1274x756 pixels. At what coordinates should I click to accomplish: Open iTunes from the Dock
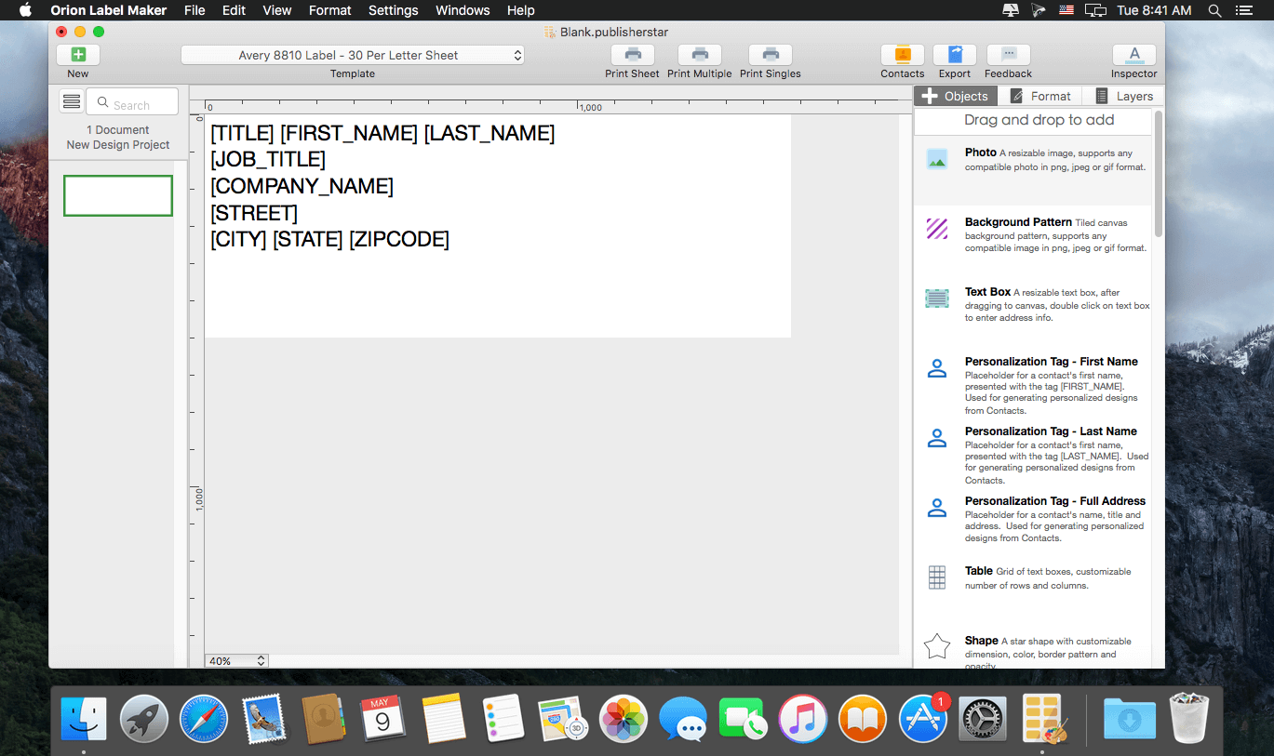click(x=802, y=719)
